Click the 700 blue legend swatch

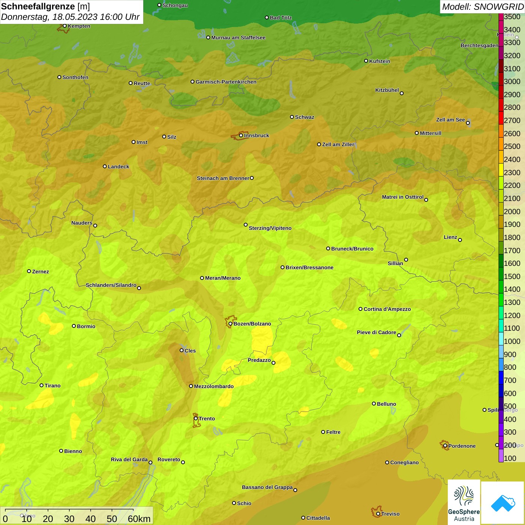501,378
